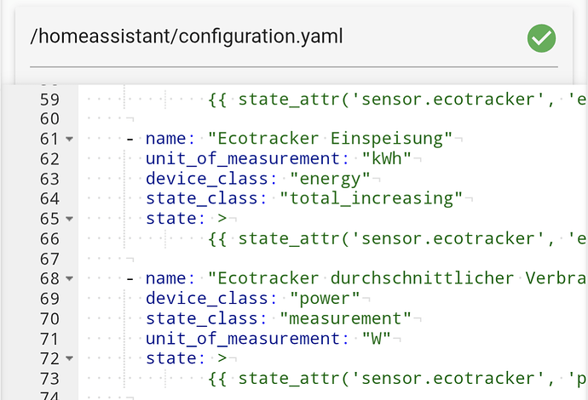Image resolution: width=588 pixels, height=400 pixels.
Task: Click the state_attr template on line 73
Action: [x=397, y=379]
